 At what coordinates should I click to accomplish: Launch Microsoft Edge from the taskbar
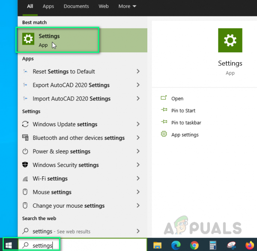[x=176, y=245]
